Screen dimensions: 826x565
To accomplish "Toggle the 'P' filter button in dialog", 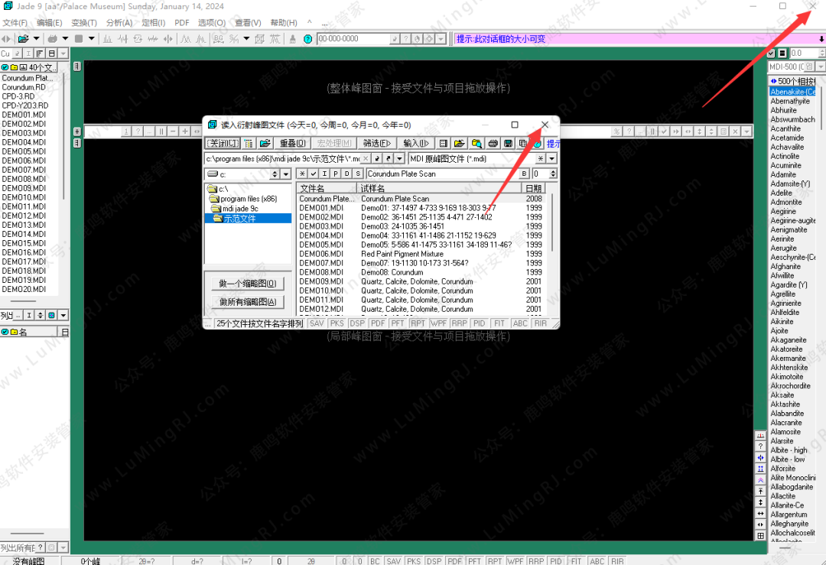I will coord(335,174).
